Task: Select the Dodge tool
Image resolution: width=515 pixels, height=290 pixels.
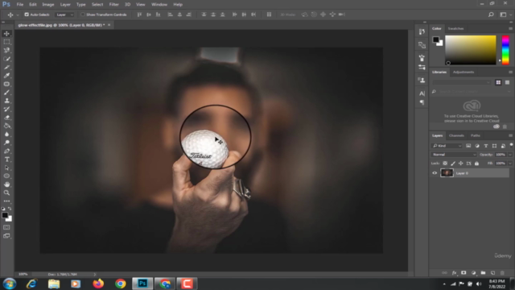Action: click(6, 143)
